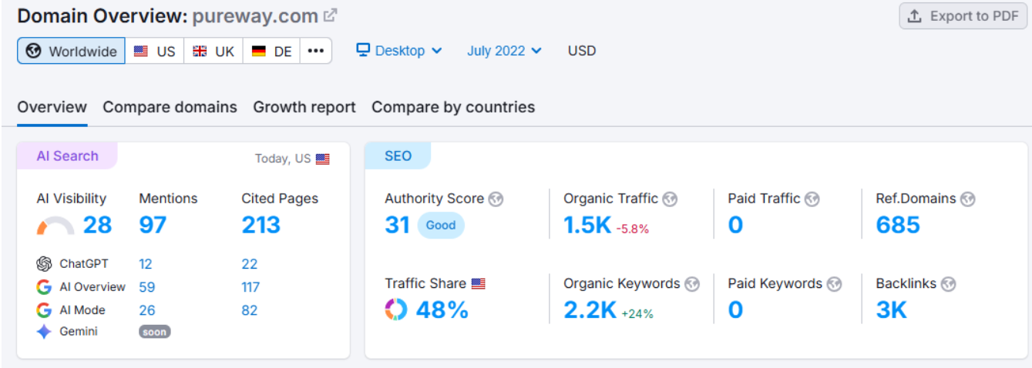
Task: Select the UK country filter
Action: coord(213,51)
